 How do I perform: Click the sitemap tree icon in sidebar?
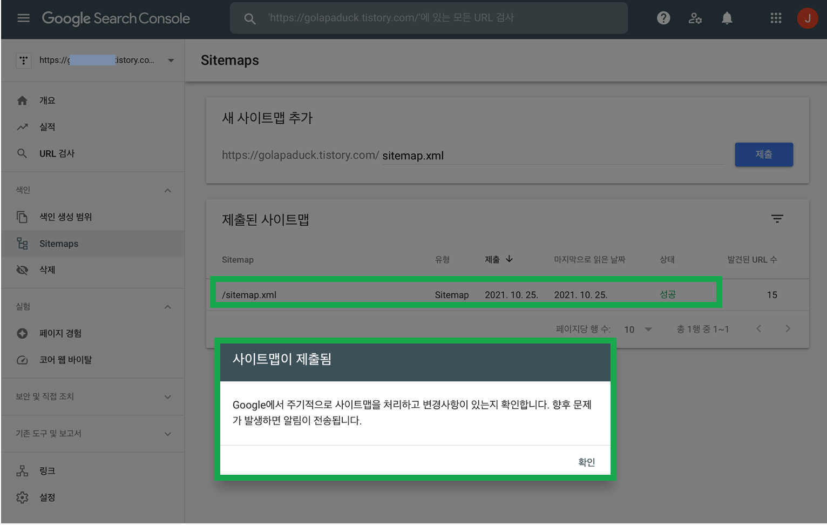point(22,244)
